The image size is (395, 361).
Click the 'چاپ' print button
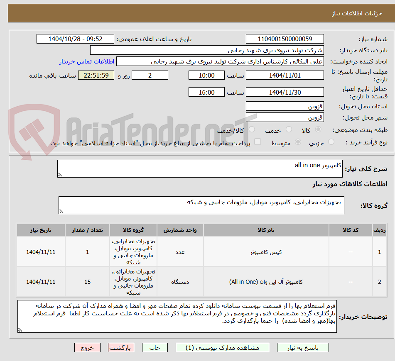tap(155, 348)
